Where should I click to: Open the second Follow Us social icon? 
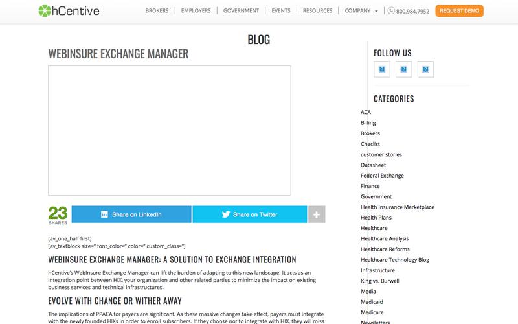click(x=403, y=69)
